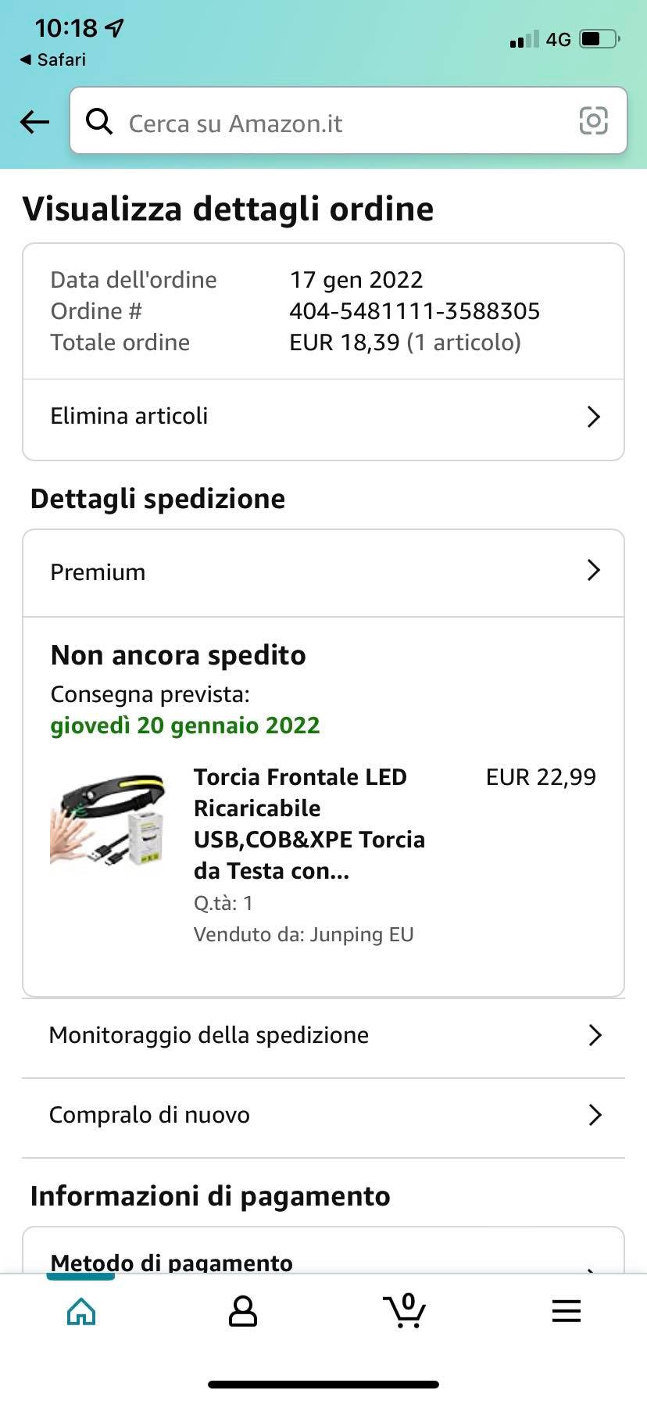The image size is (647, 1401).
Task: Tap the cellular signal bars icon
Action: (x=524, y=39)
